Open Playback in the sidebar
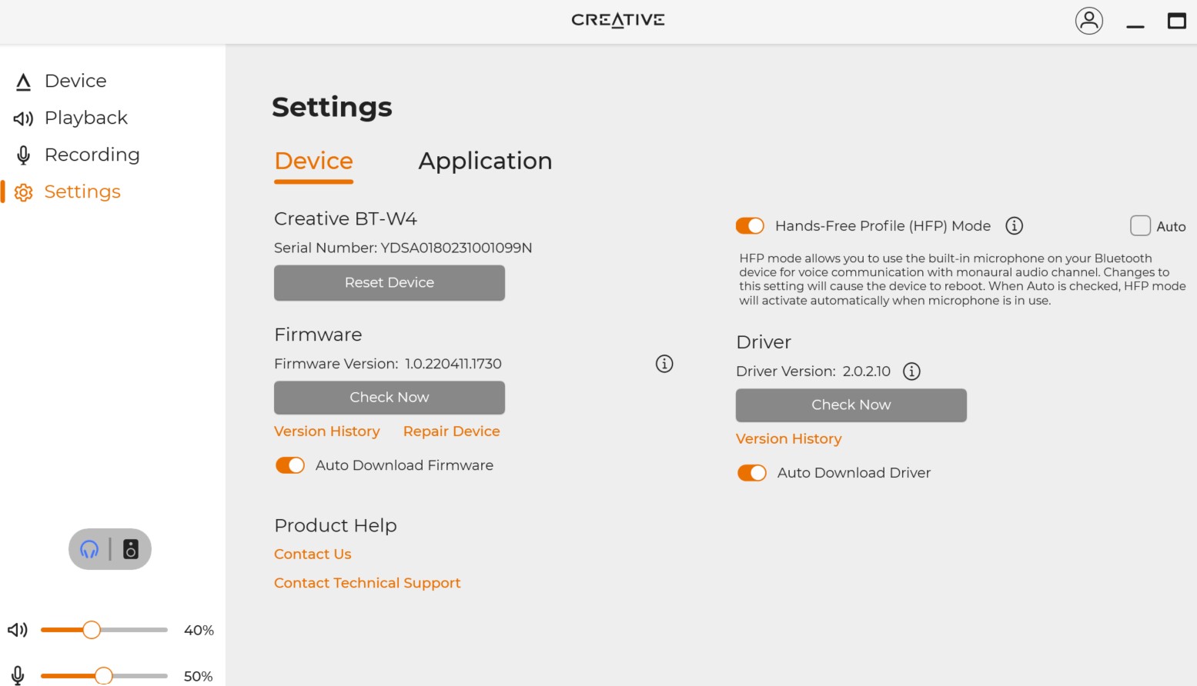The width and height of the screenshot is (1197, 686). pos(85,118)
